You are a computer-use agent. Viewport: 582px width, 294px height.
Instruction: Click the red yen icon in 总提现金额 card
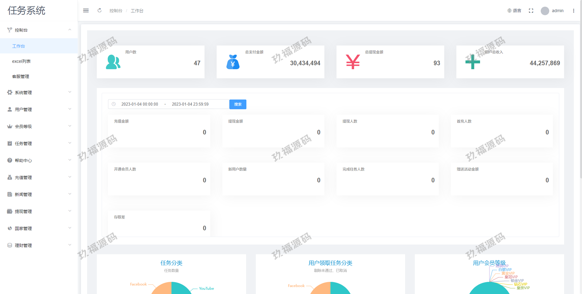[353, 62]
